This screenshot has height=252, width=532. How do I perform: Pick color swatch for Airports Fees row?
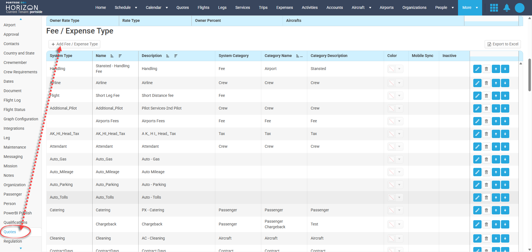coord(391,121)
